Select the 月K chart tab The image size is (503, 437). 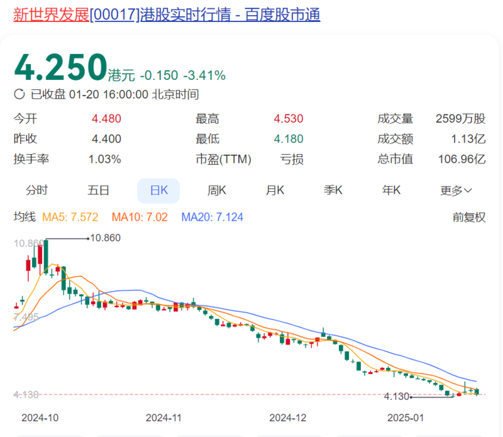[x=275, y=190]
